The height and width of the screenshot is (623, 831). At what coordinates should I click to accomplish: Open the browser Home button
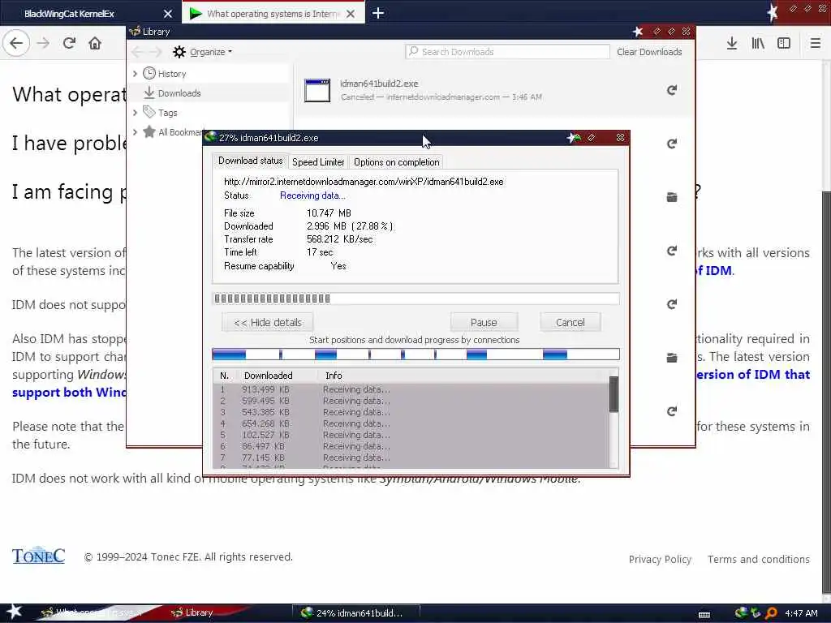pos(95,43)
